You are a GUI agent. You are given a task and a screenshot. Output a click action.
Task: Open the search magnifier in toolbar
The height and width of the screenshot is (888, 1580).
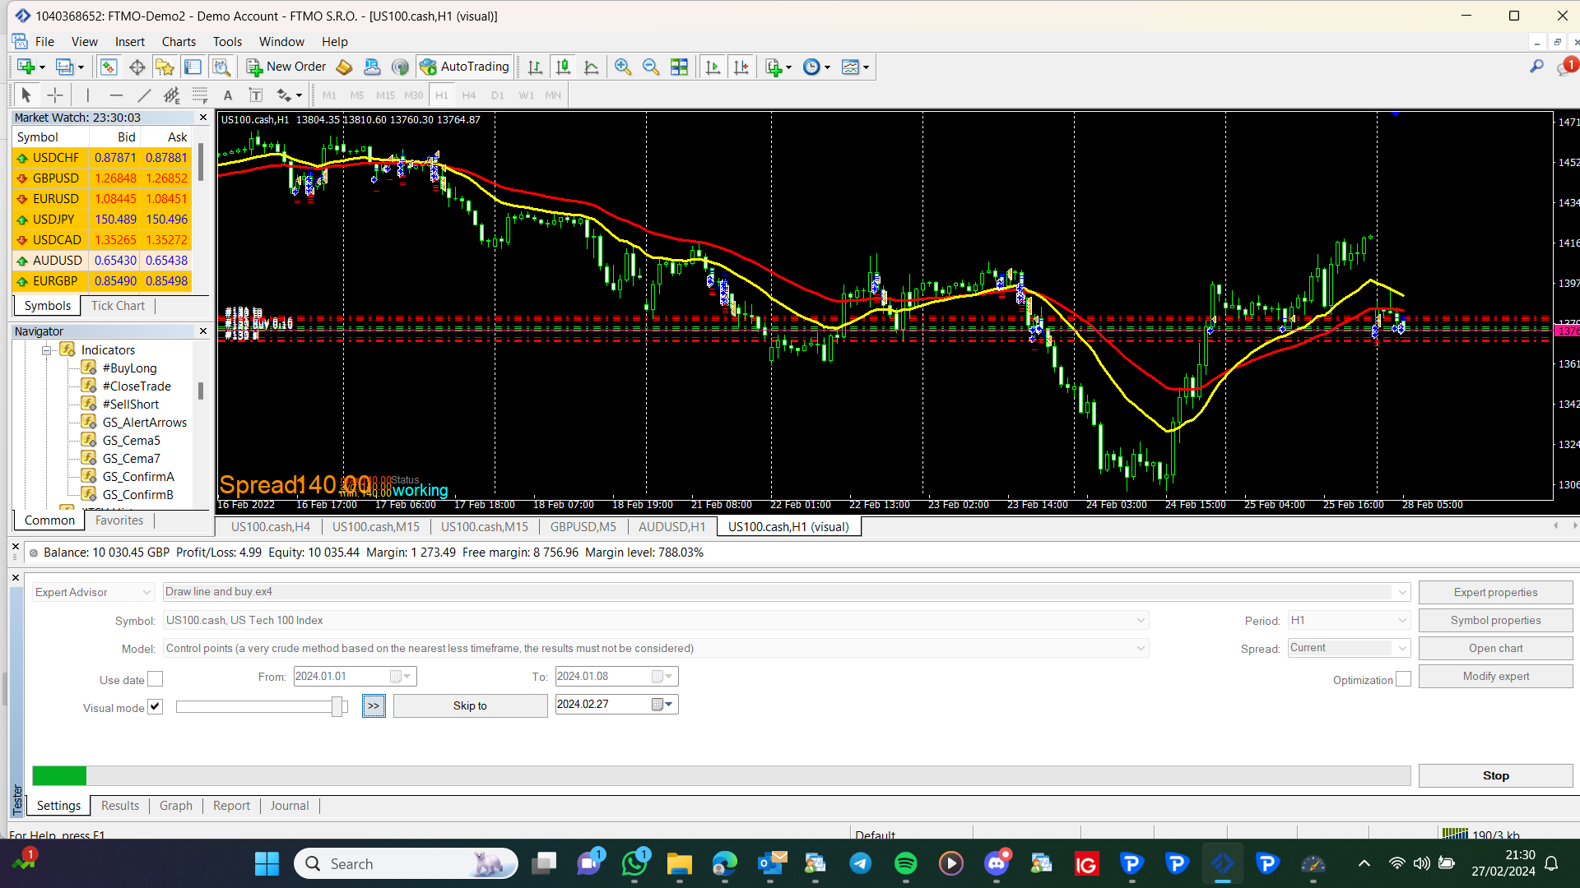click(x=1536, y=67)
